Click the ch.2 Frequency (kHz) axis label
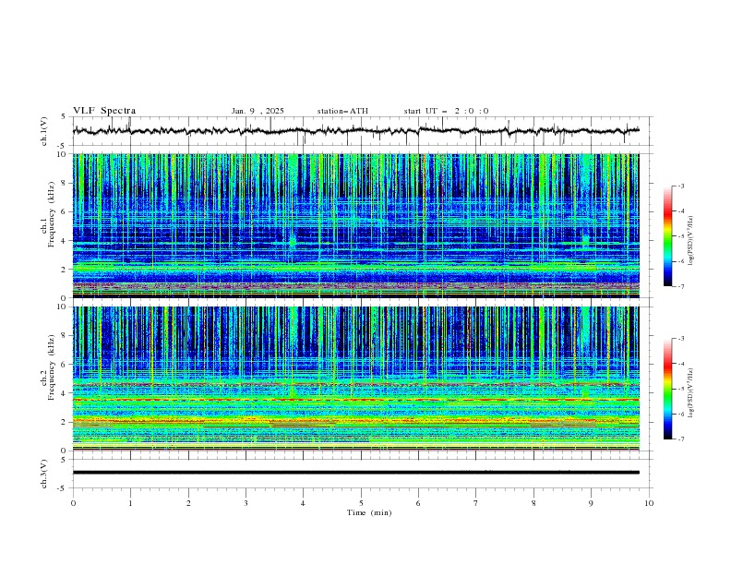 (x=48, y=367)
